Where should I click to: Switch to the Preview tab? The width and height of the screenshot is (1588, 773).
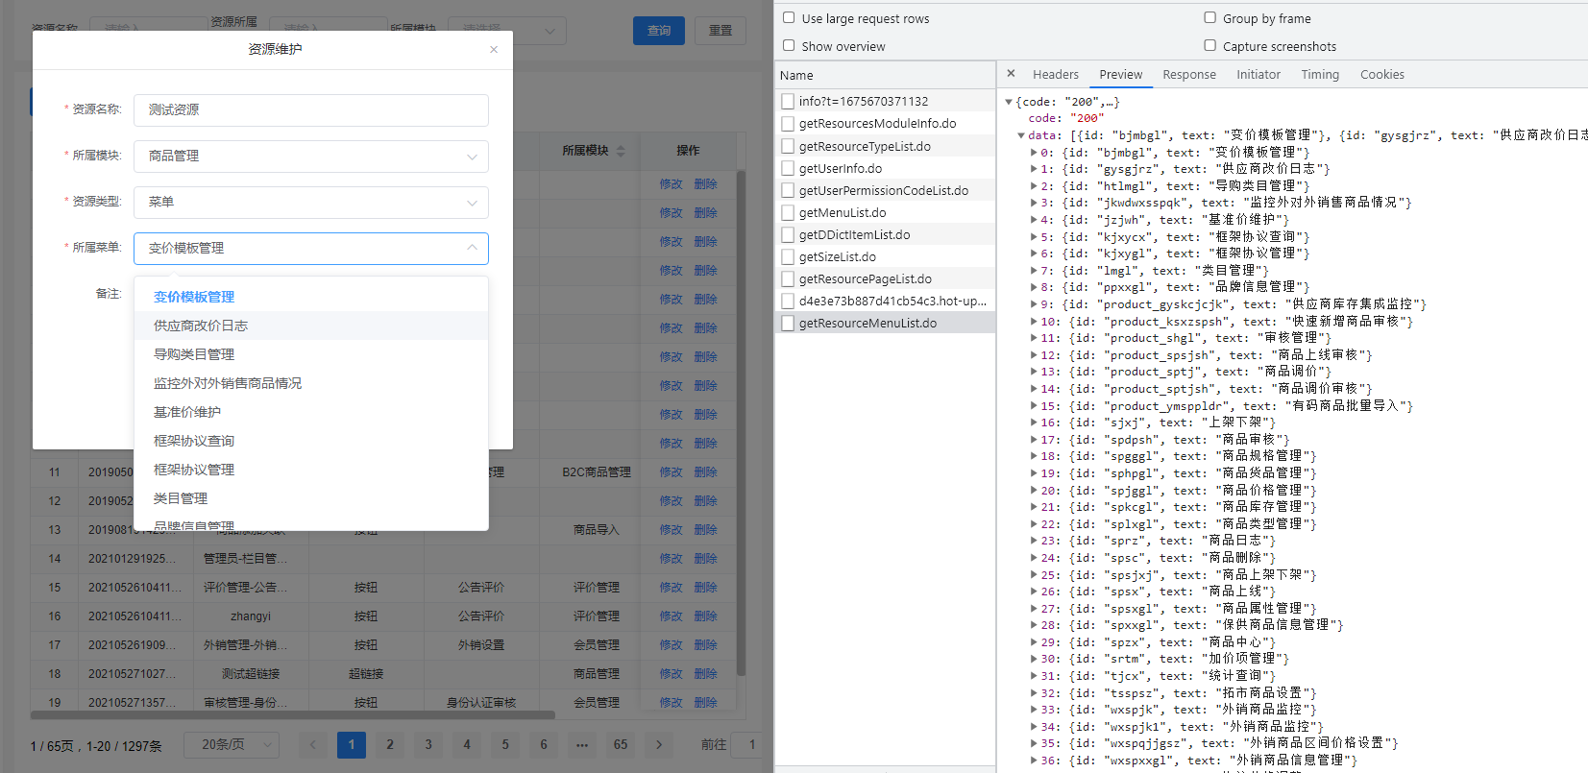click(x=1121, y=74)
